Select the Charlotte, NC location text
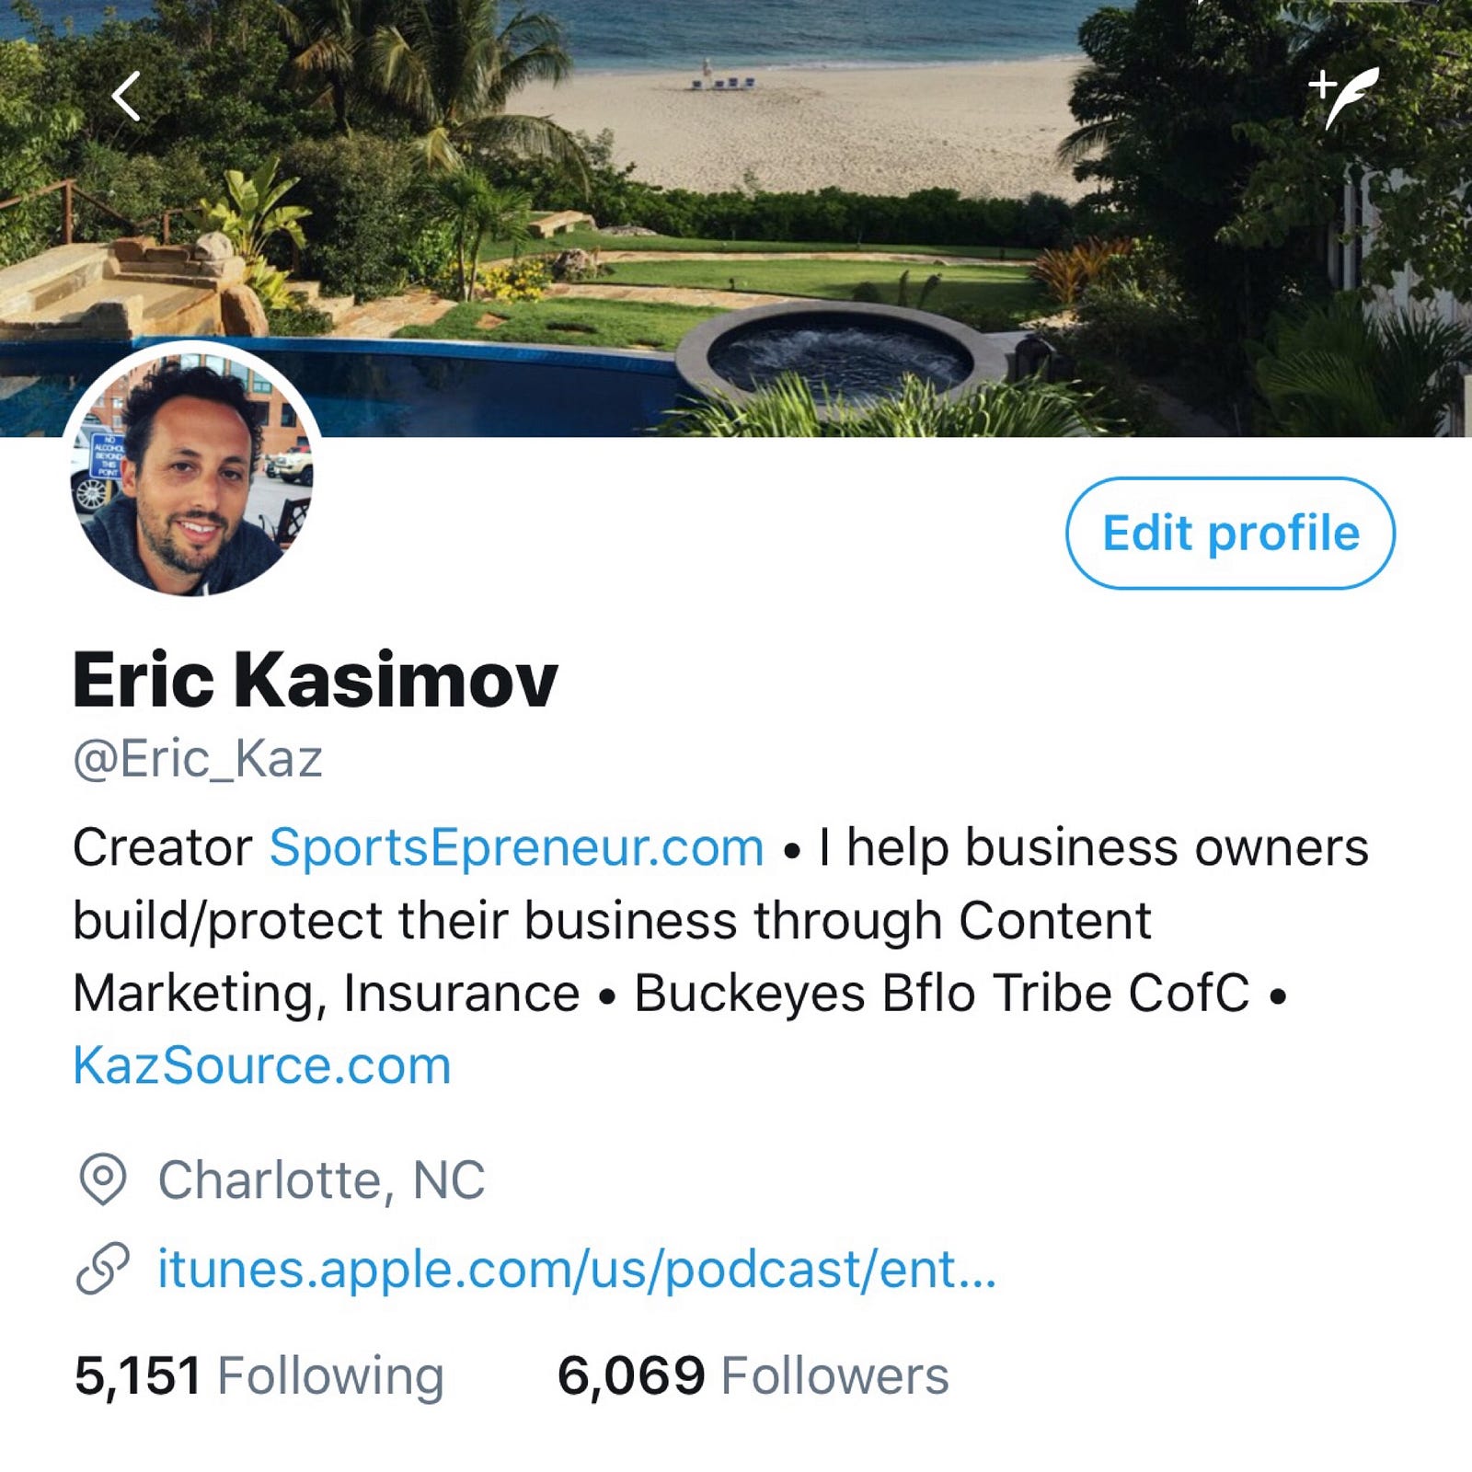This screenshot has width=1472, height=1472. [x=321, y=1179]
